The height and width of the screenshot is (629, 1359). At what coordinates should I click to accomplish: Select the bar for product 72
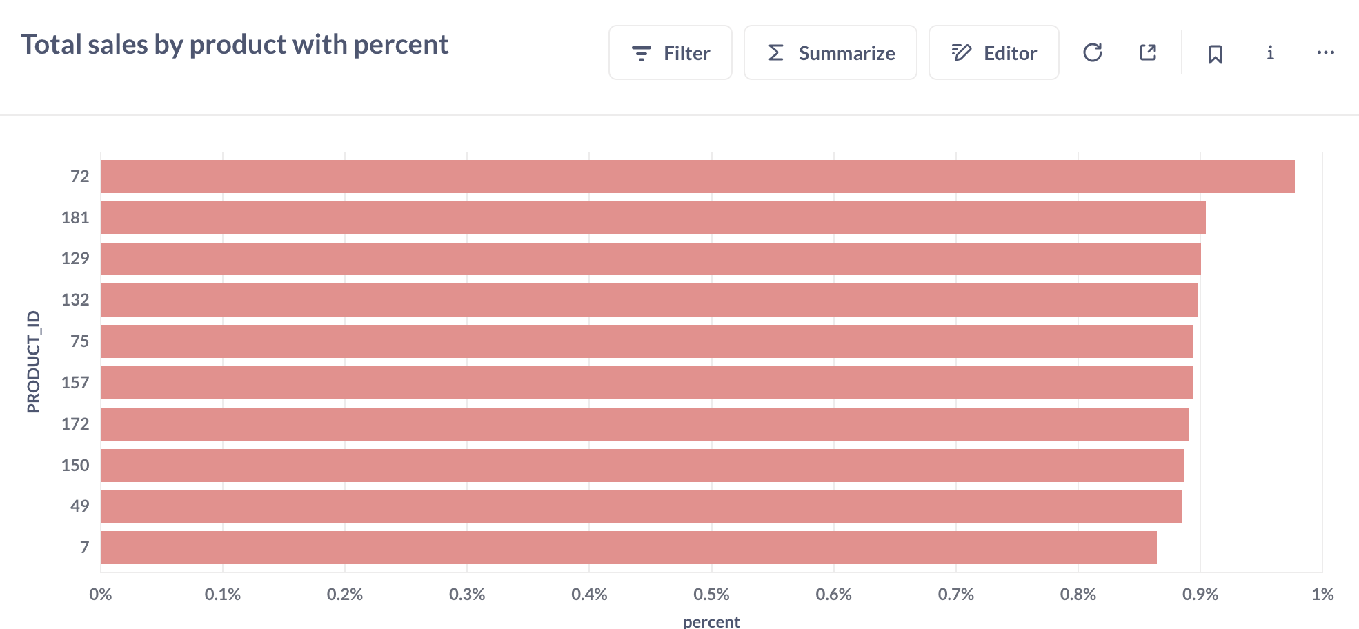pos(697,177)
